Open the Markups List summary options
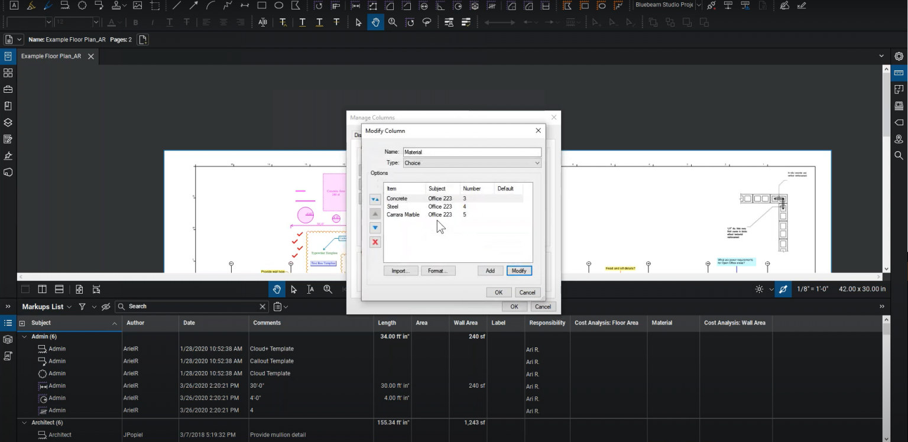 [278, 306]
